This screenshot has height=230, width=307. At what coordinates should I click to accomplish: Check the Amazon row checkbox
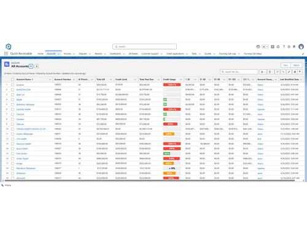click(13, 85)
